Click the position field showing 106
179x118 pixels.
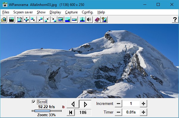[83, 112]
